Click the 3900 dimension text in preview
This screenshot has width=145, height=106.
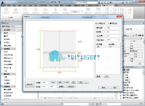(x=59, y=72)
